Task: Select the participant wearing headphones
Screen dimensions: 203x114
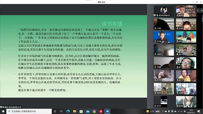Action: [186, 63]
